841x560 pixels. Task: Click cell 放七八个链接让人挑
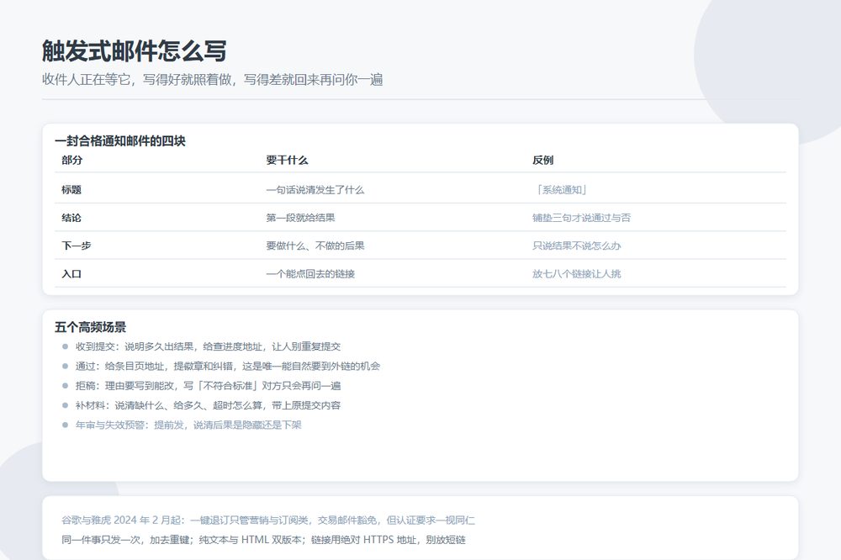577,273
